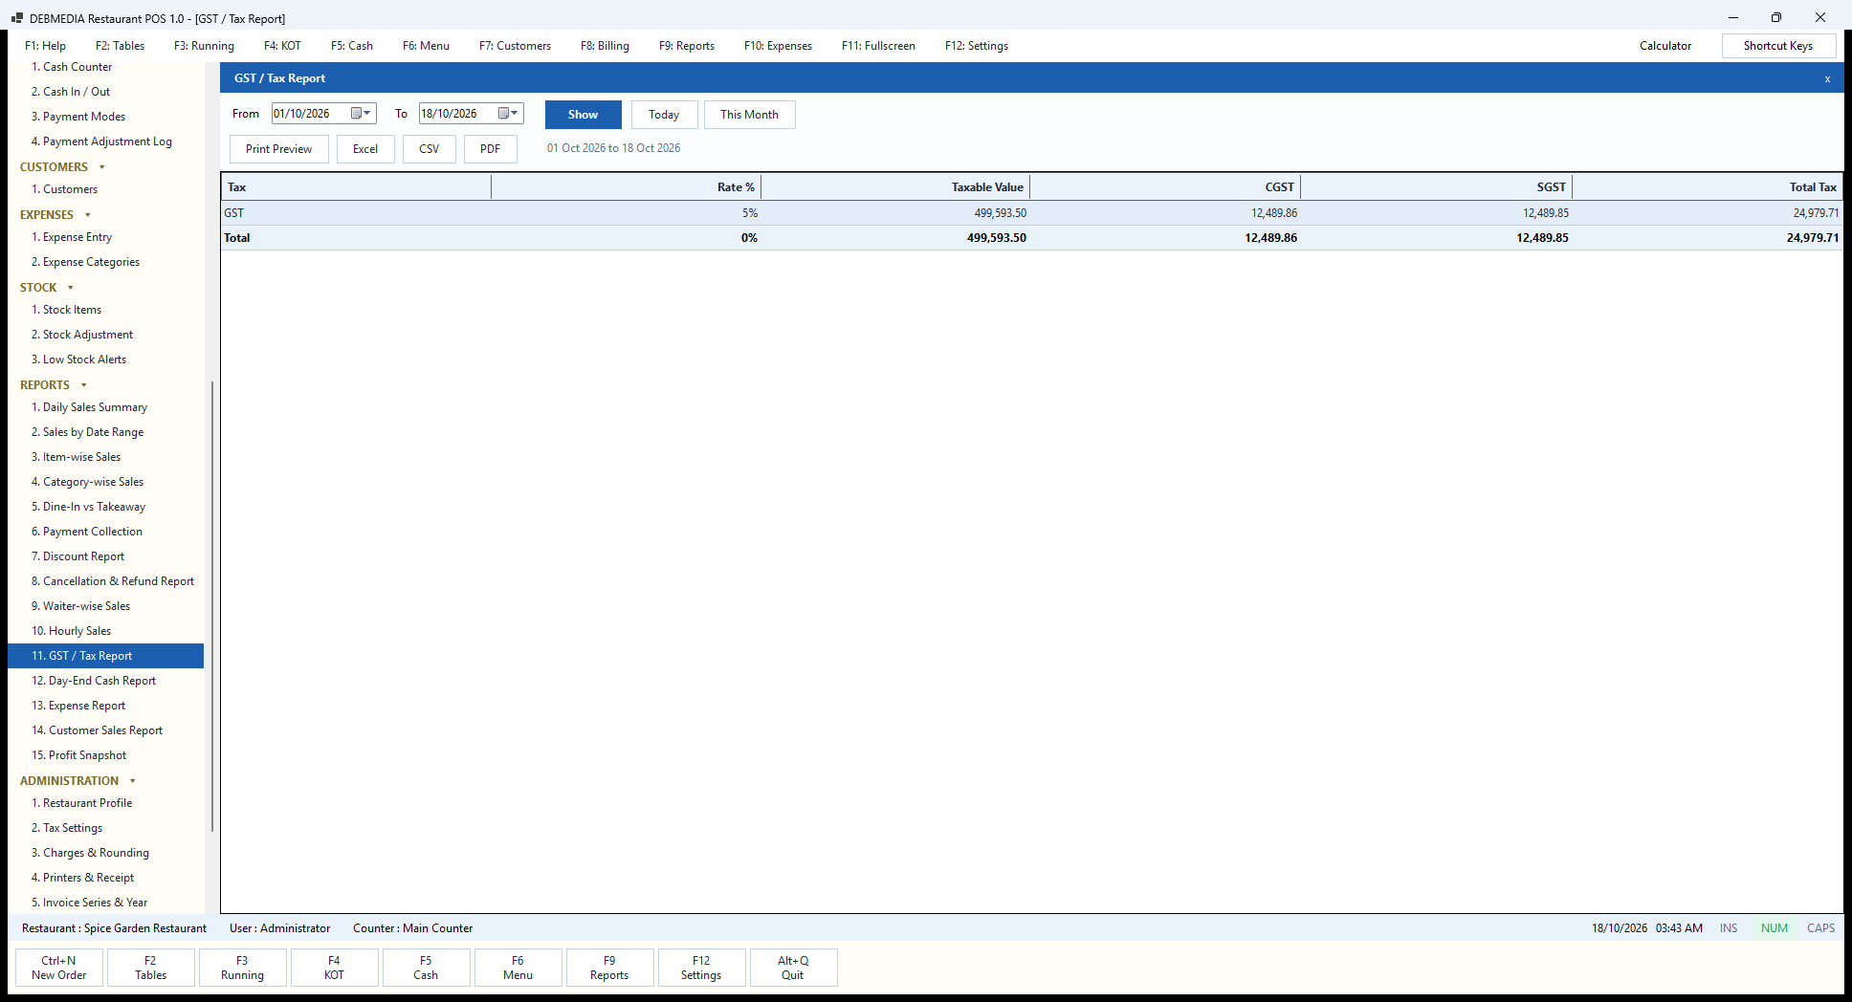
Task: Open F1: Help menu
Action: point(45,46)
